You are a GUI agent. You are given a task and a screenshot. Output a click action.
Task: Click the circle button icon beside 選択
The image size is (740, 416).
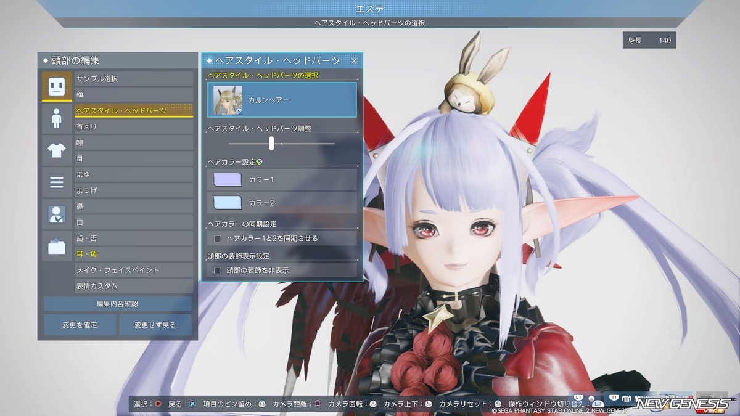click(158, 404)
